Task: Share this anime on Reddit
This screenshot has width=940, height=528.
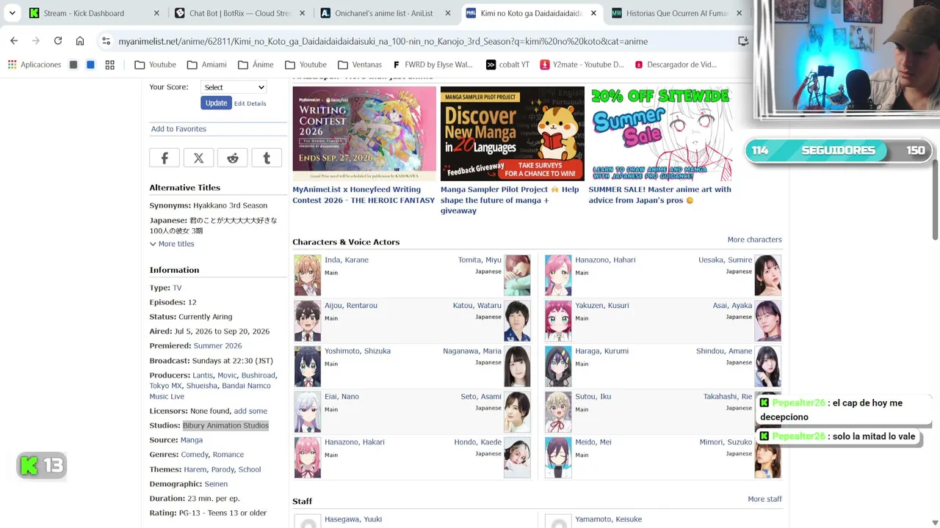Action: coord(233,158)
